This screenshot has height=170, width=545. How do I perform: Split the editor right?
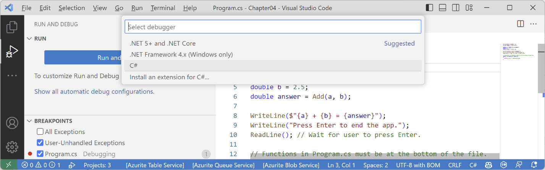521,24
